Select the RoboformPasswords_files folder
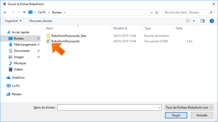 pyautogui.click(x=69, y=36)
